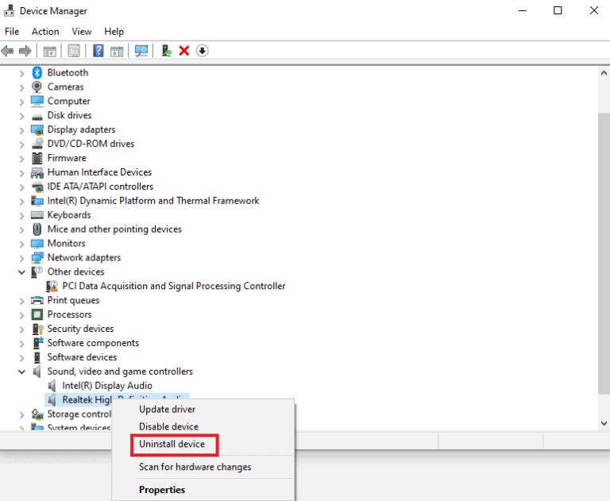Open the View menu
Viewport: 610px width, 501px height.
pos(82,32)
